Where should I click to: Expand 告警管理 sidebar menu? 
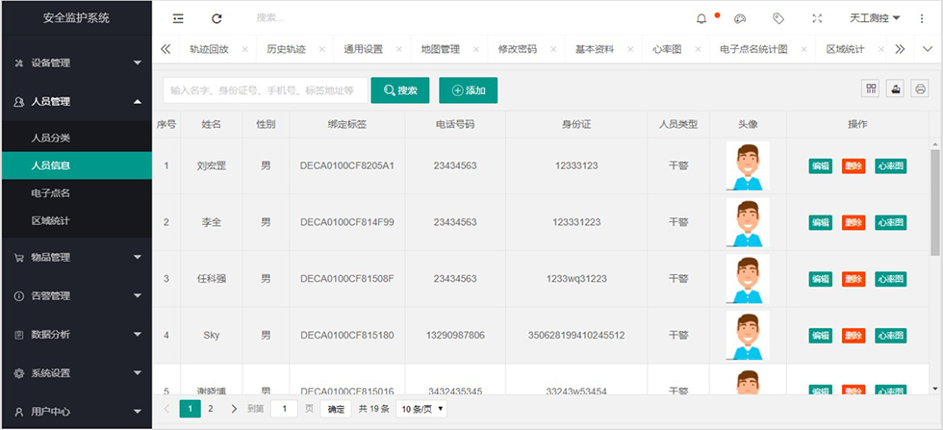click(76, 296)
